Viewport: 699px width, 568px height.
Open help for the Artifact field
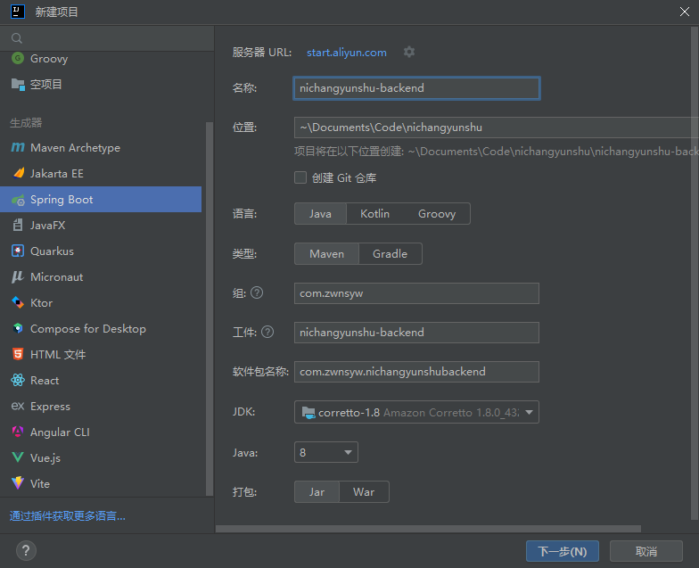(267, 332)
